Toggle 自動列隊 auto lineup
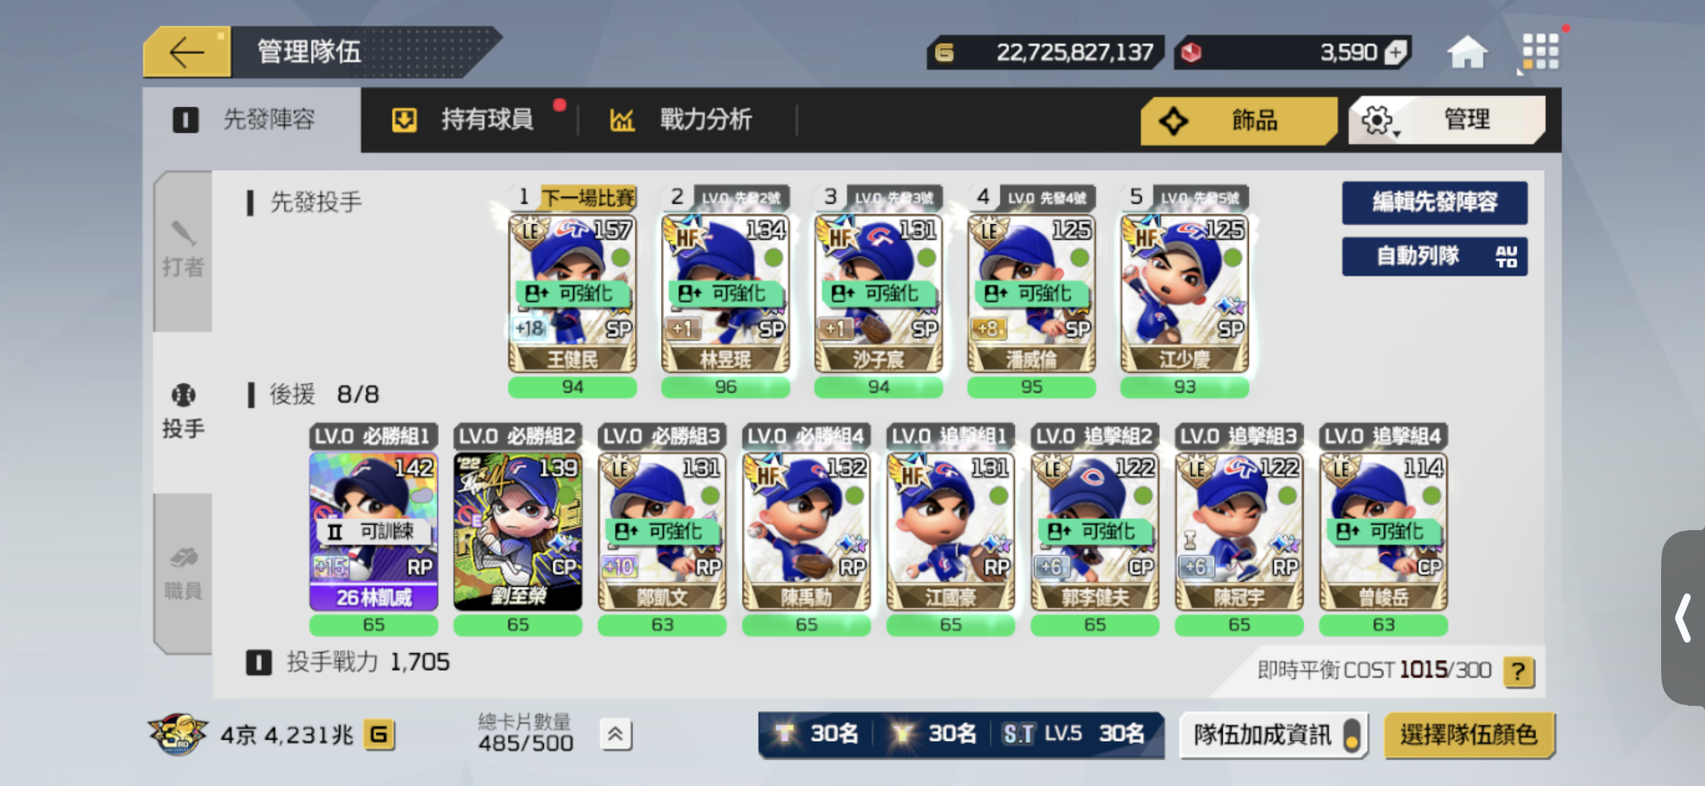Image resolution: width=1705 pixels, height=786 pixels. (1434, 256)
